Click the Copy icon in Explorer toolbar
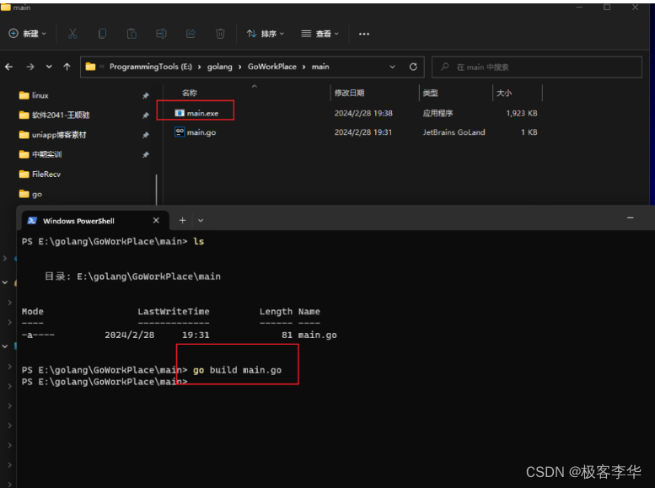 click(102, 34)
